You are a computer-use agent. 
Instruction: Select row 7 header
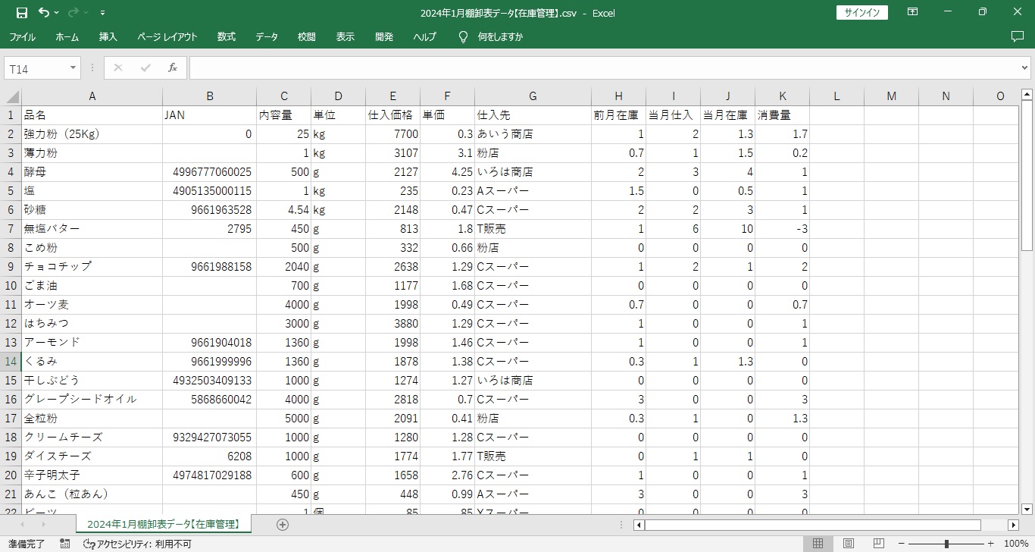coord(11,228)
